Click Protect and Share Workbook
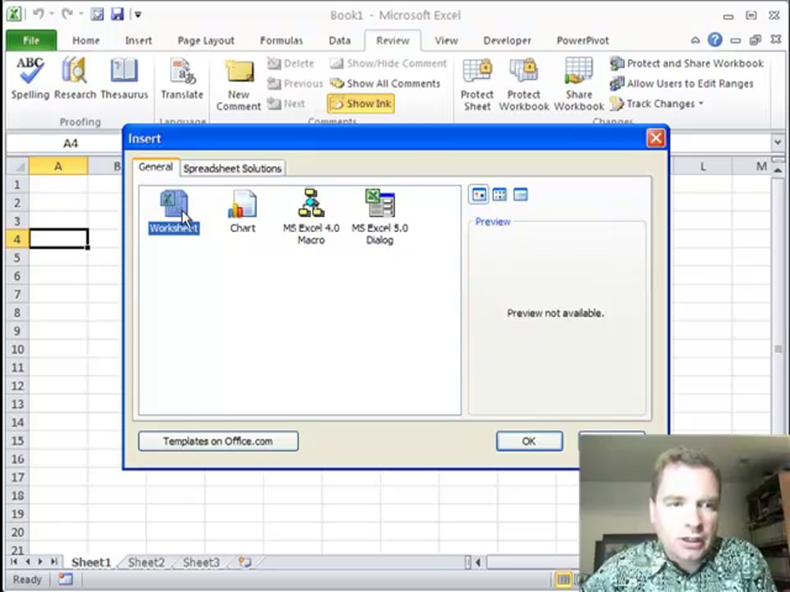Screen dimensions: 790x592 click(686, 63)
